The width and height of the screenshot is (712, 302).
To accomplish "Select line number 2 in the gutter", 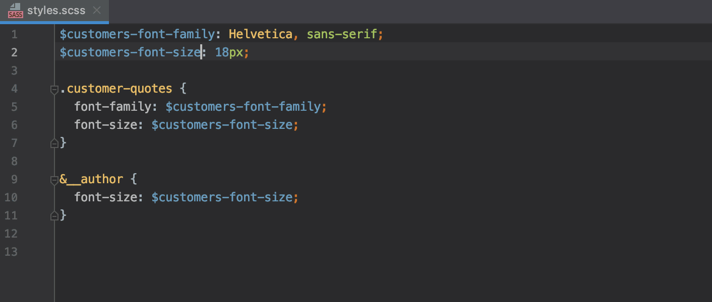I will [x=15, y=52].
